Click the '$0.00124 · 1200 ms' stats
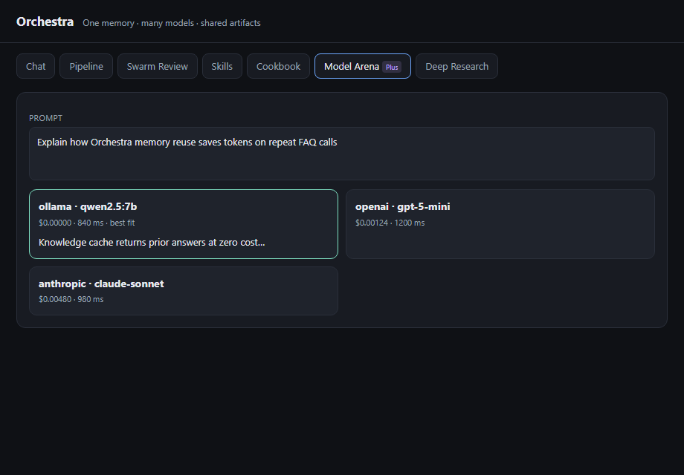Viewport: 684px width, 475px height. [x=390, y=223]
